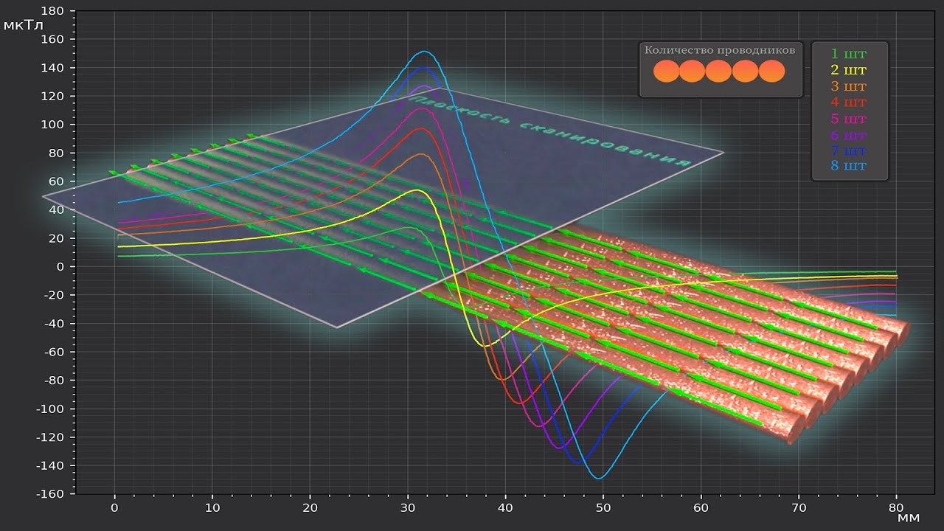Select the 40 tick on the horizontal axis

coord(505,508)
